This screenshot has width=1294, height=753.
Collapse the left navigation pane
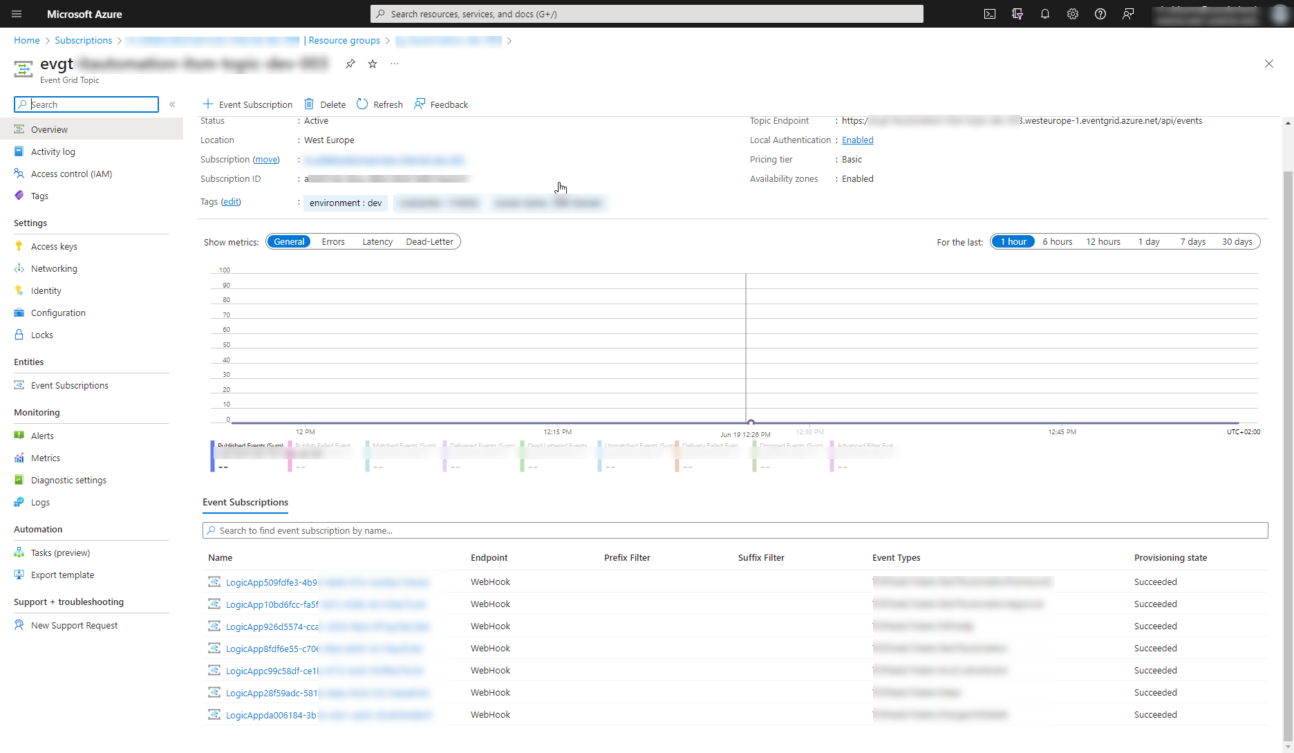[x=173, y=104]
